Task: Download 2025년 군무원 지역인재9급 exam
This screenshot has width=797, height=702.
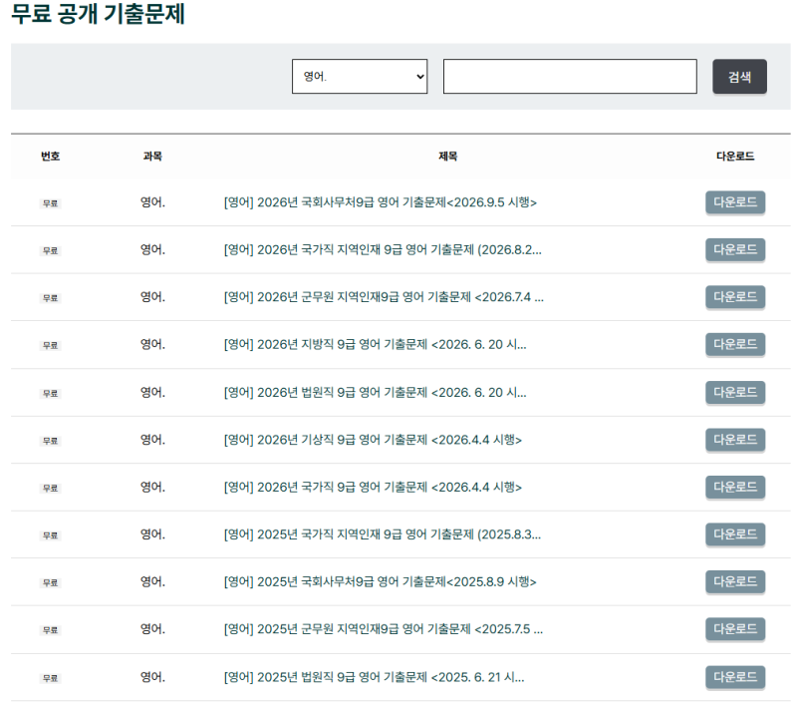Action: pyautogui.click(x=735, y=629)
